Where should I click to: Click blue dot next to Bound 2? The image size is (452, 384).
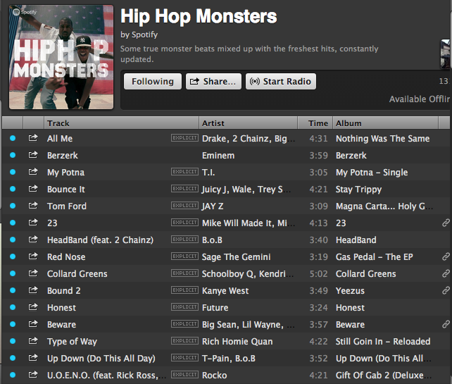click(13, 290)
